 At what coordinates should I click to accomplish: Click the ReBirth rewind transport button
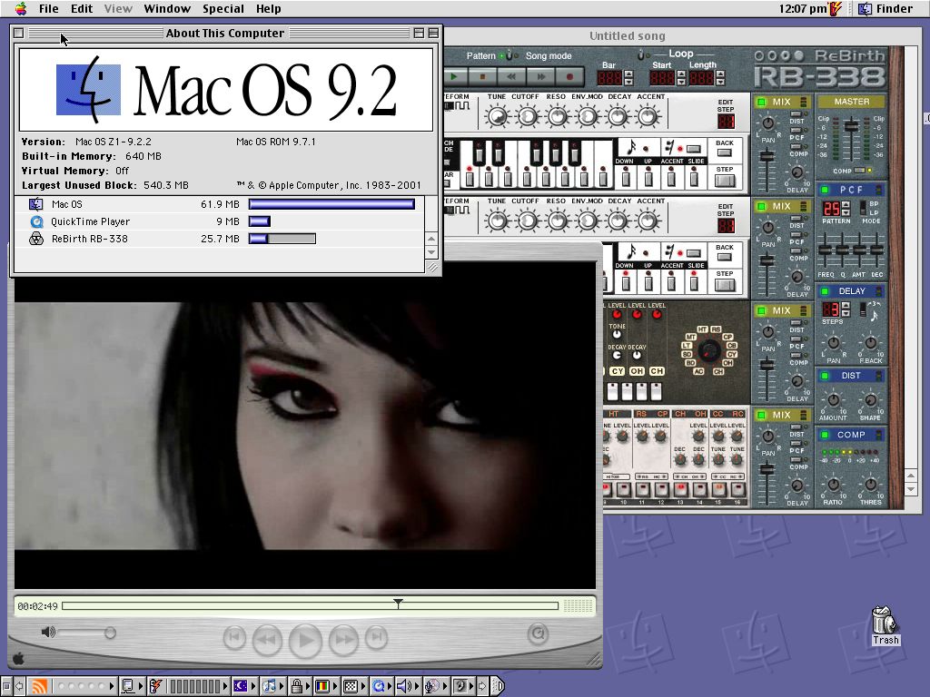(511, 76)
